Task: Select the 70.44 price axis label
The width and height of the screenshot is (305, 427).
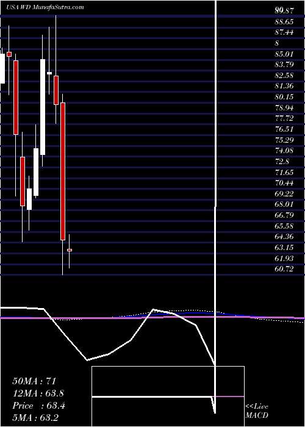Action: (284, 183)
